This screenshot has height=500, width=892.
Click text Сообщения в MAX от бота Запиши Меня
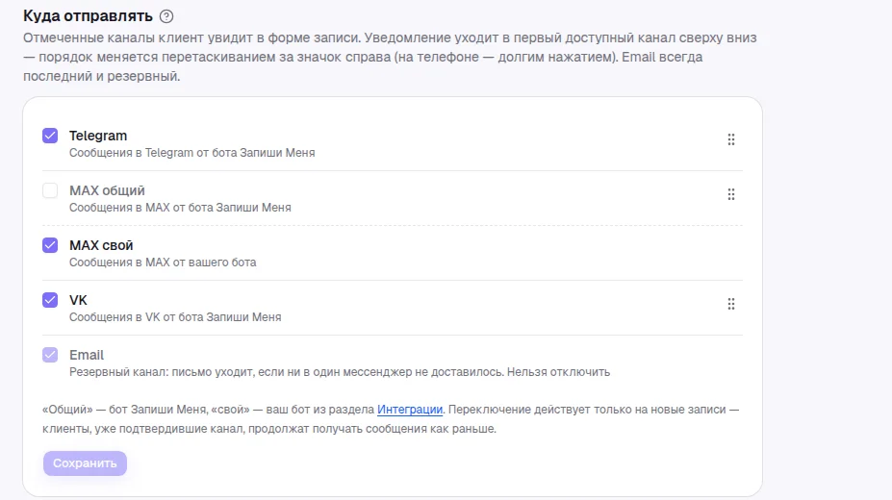point(180,208)
